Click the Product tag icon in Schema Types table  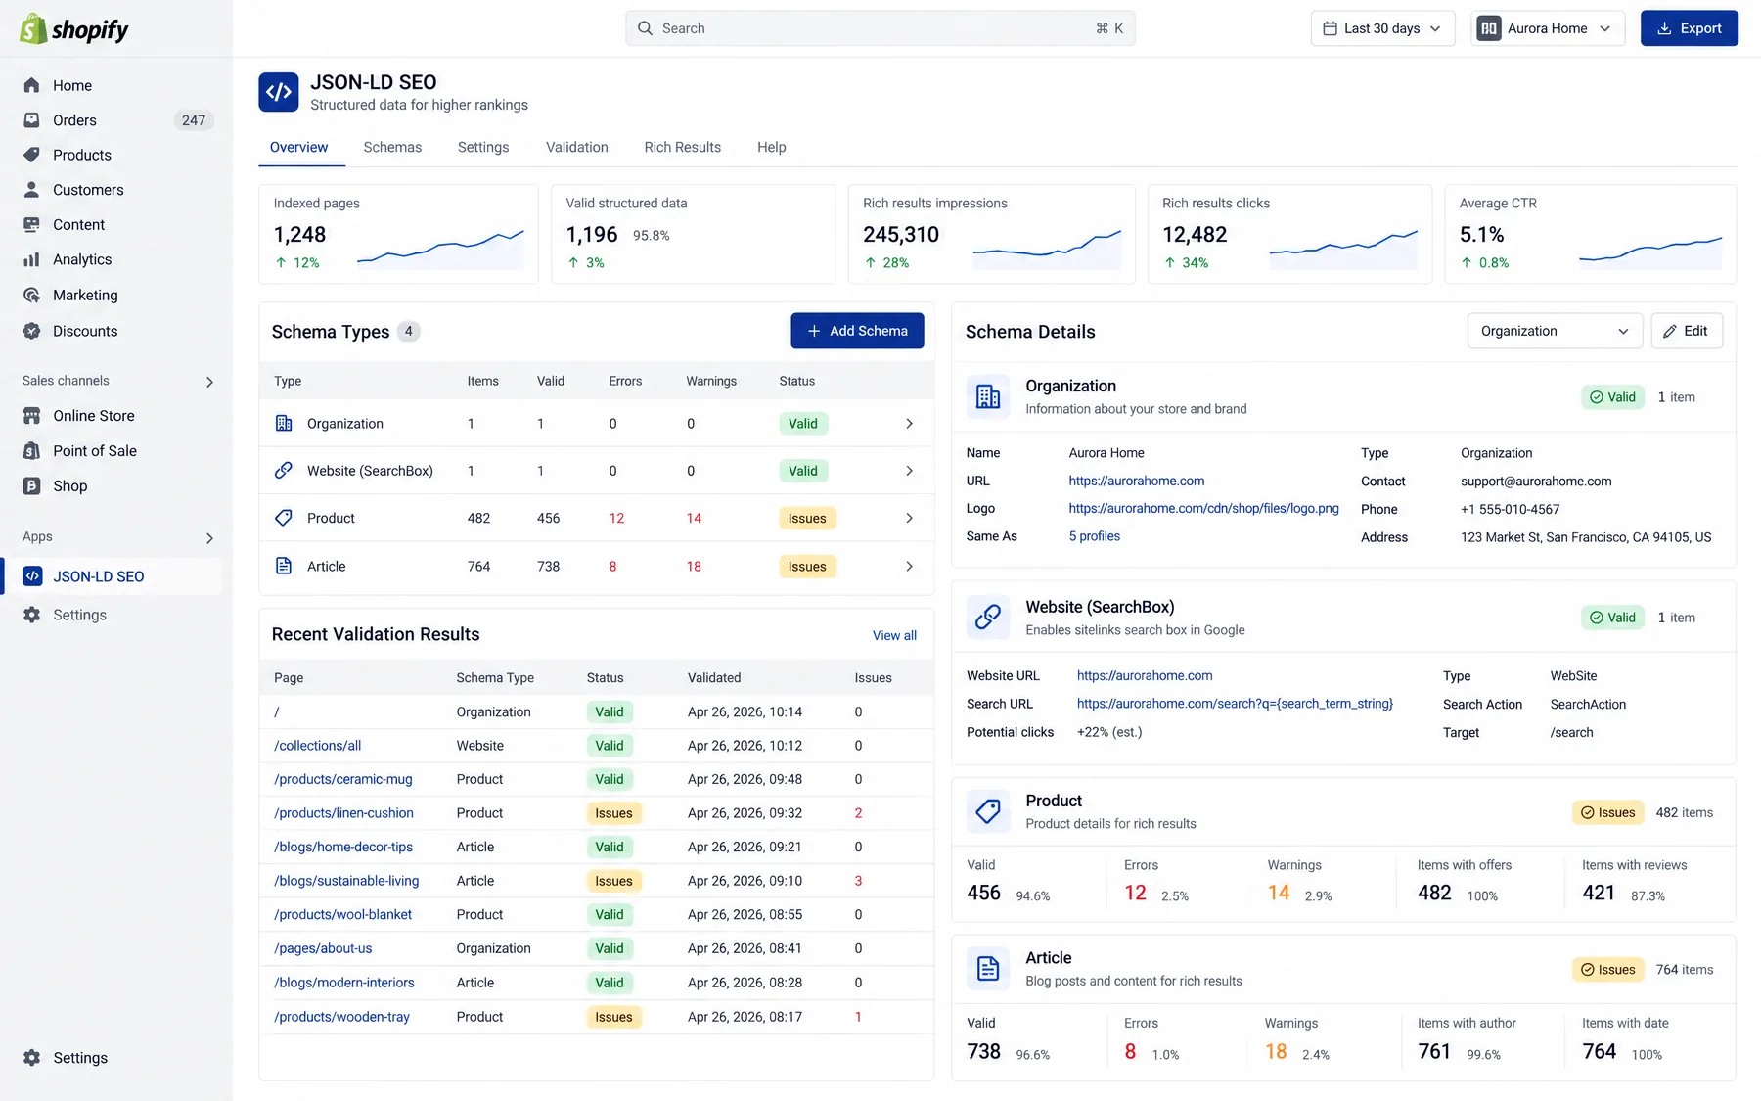click(284, 518)
